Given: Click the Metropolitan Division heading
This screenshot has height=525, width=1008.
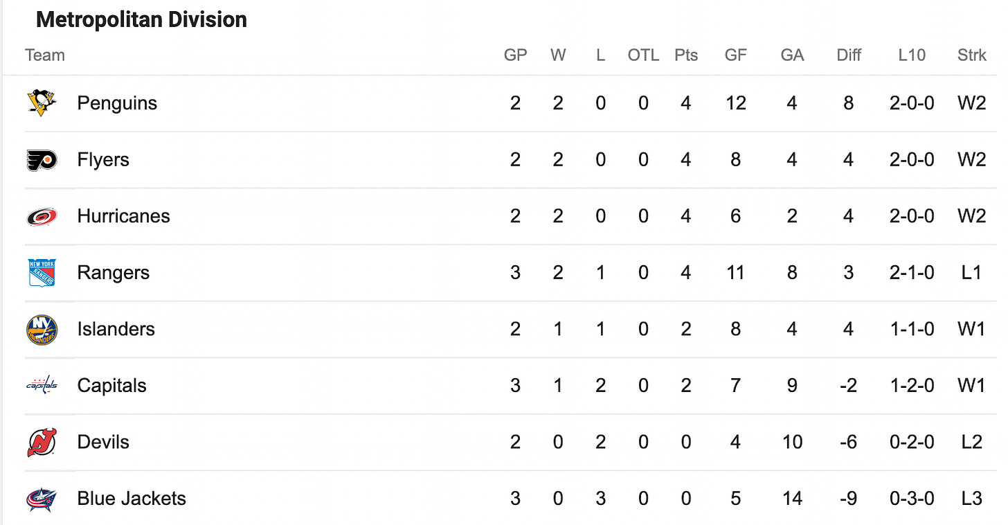Looking at the screenshot, I should pyautogui.click(x=141, y=19).
